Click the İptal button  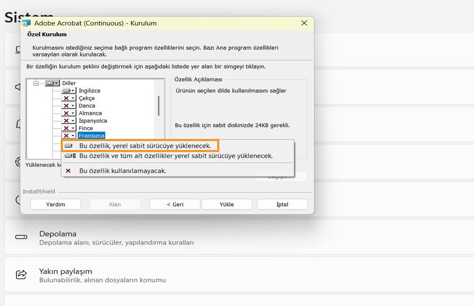pos(282,205)
